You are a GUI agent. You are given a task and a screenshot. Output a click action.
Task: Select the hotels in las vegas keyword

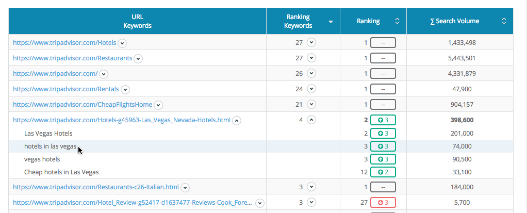click(51, 146)
